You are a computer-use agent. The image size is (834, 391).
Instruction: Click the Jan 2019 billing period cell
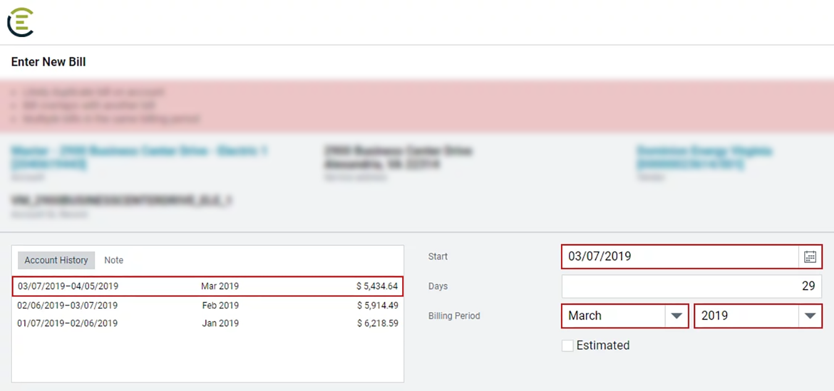click(221, 323)
